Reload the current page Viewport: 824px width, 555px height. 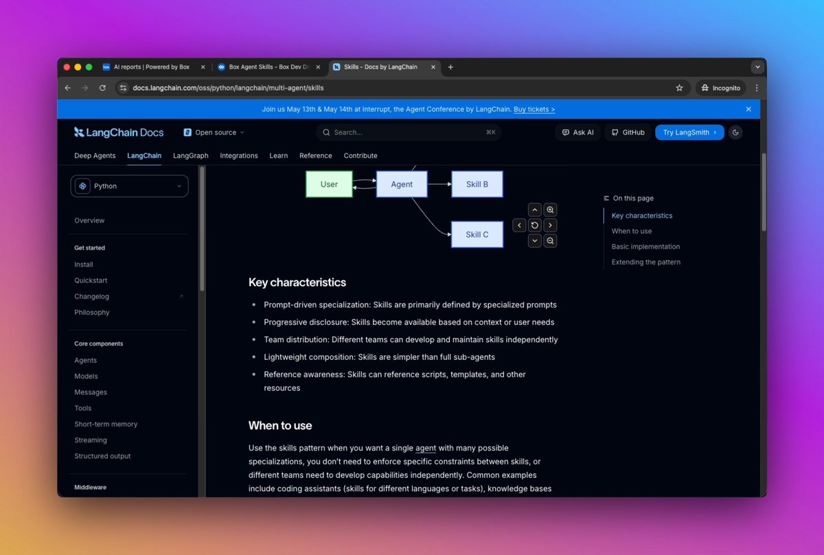[x=102, y=88]
